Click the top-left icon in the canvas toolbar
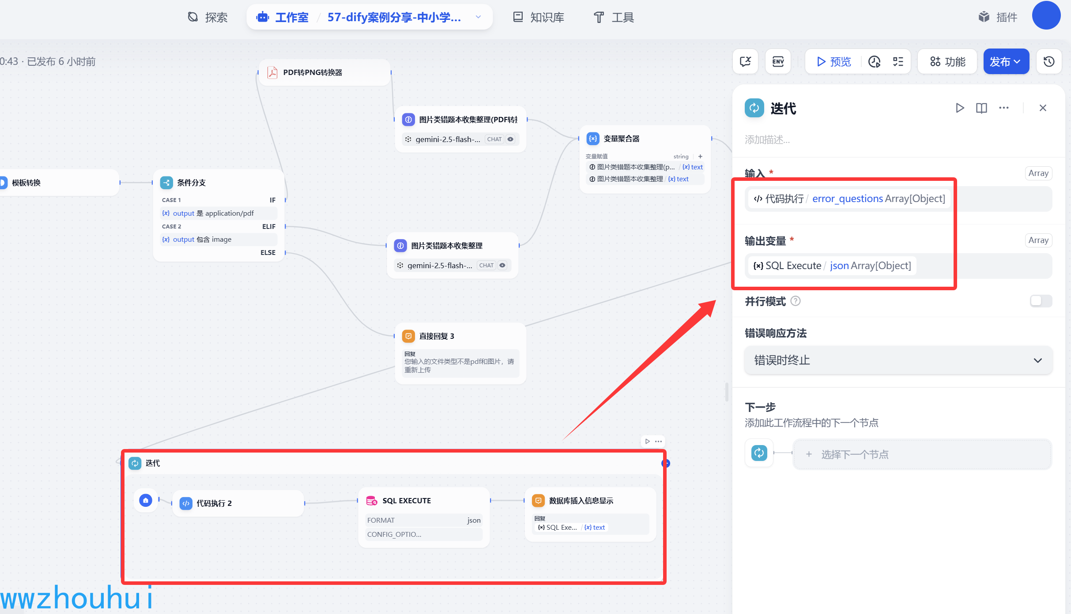 coord(745,62)
